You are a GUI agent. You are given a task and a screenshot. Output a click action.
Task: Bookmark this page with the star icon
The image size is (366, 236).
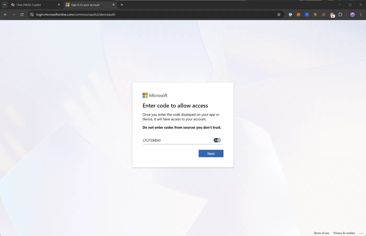(279, 15)
